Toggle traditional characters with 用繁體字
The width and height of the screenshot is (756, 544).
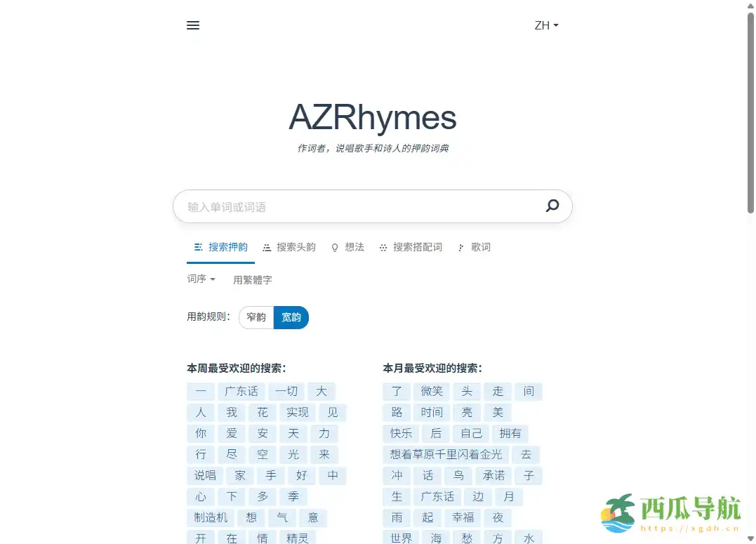point(252,279)
